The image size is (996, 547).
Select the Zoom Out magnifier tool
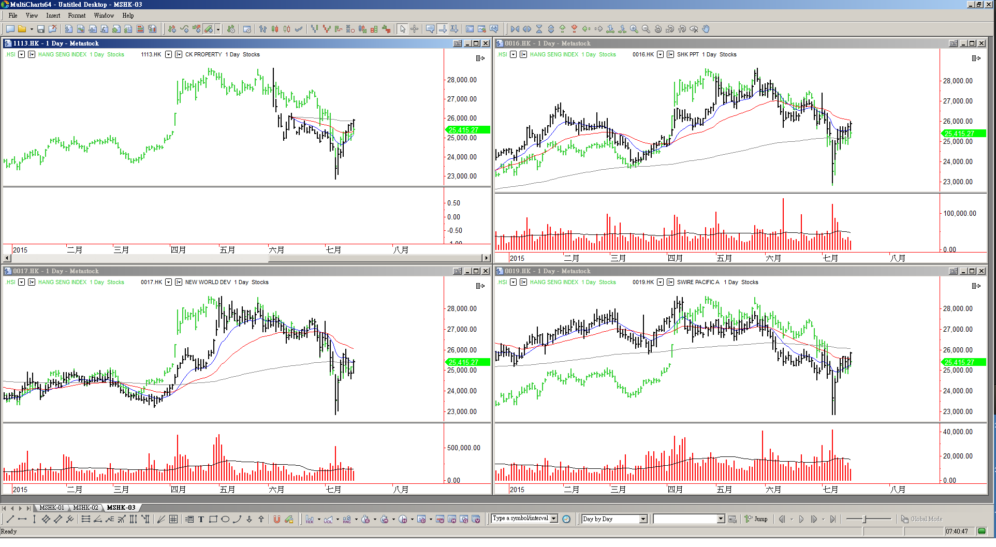click(x=646, y=29)
